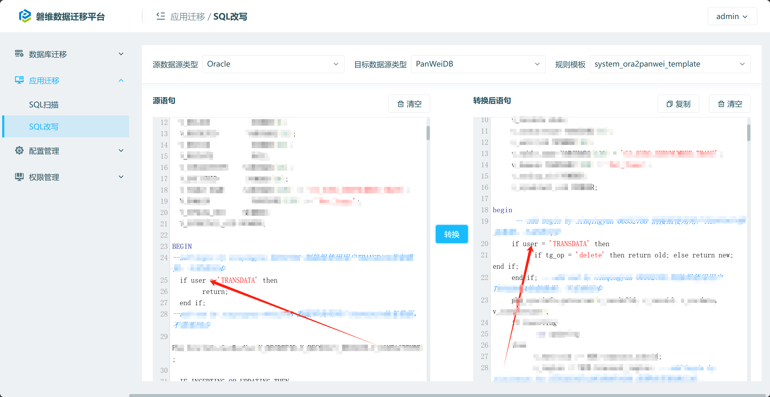The width and height of the screenshot is (770, 397).
Task: Click the 配置管理 gear icon
Action: click(x=19, y=151)
